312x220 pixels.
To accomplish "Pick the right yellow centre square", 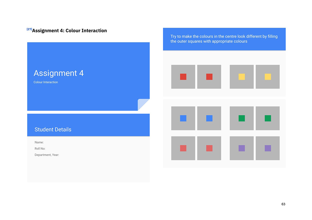I will click(x=268, y=77).
